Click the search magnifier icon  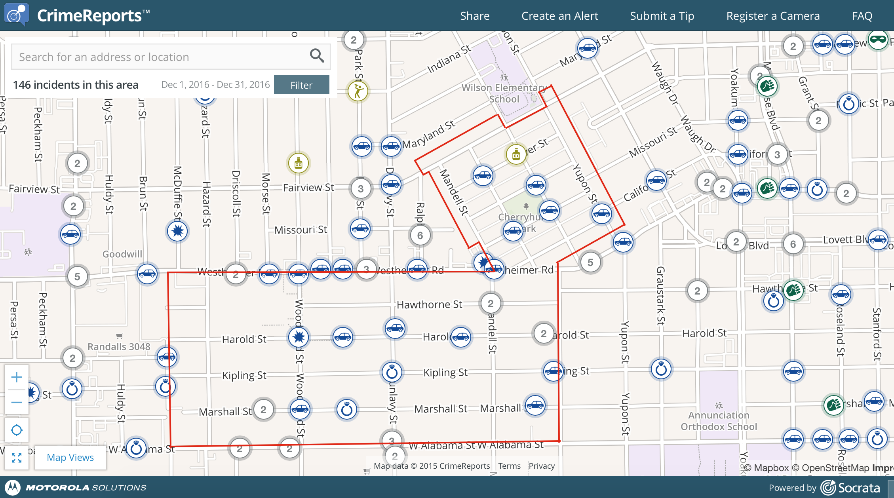(x=317, y=56)
